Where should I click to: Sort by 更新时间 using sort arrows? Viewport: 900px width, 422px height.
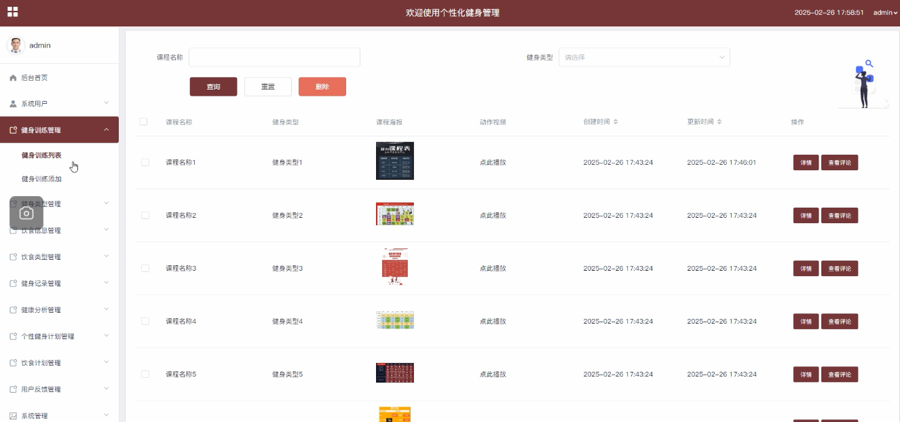click(x=719, y=122)
